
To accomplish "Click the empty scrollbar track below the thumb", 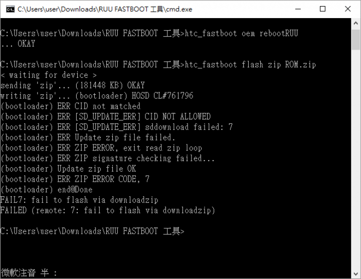I will (355, 159).
